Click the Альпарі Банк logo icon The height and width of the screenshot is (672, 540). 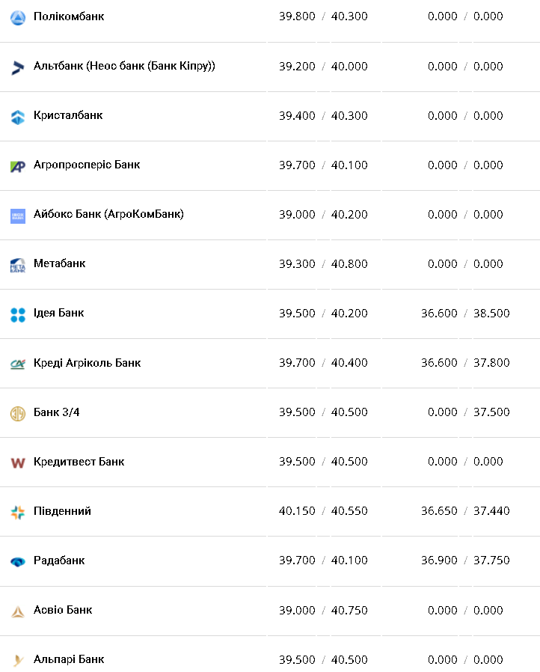point(18,660)
